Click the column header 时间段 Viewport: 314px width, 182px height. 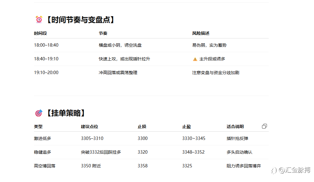coord(40,33)
